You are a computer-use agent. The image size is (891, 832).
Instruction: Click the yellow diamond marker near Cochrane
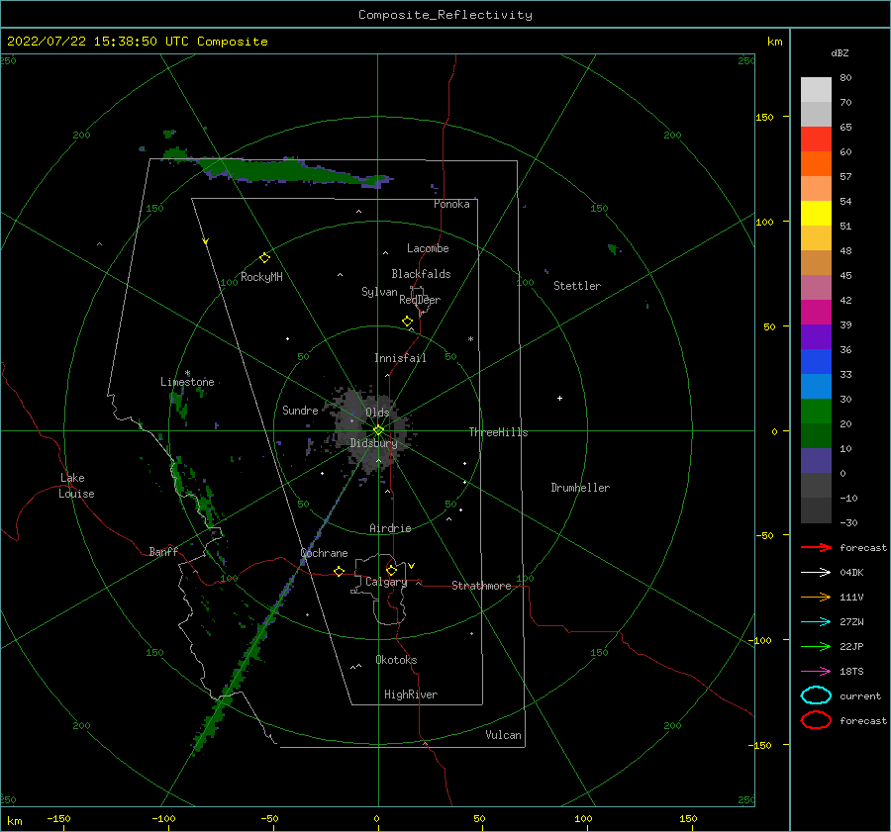click(x=339, y=571)
